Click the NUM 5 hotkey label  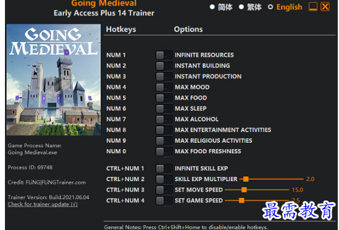[x=116, y=98]
